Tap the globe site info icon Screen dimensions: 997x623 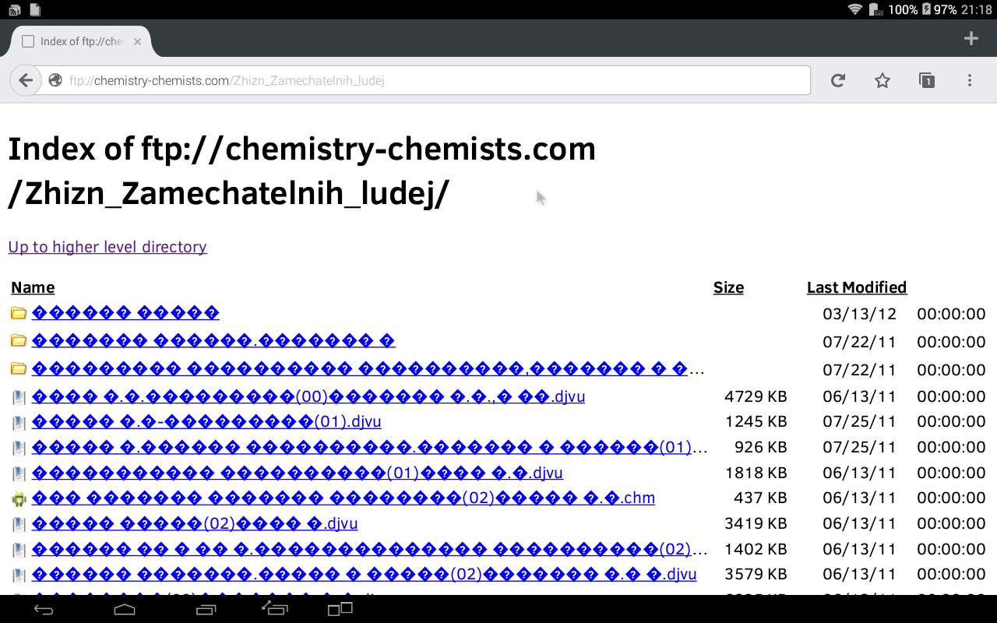click(x=55, y=80)
